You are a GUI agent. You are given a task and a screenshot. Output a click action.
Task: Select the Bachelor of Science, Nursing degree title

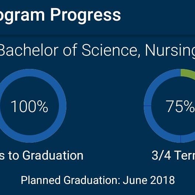pos(97,51)
